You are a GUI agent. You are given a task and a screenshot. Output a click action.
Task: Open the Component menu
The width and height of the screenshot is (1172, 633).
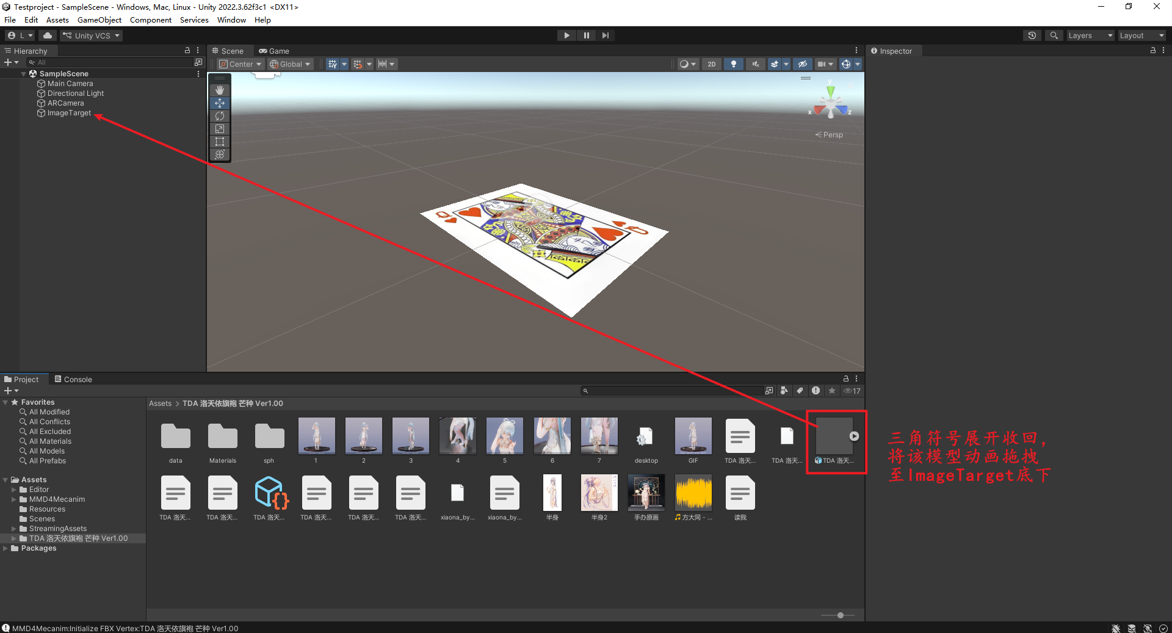[x=150, y=20]
